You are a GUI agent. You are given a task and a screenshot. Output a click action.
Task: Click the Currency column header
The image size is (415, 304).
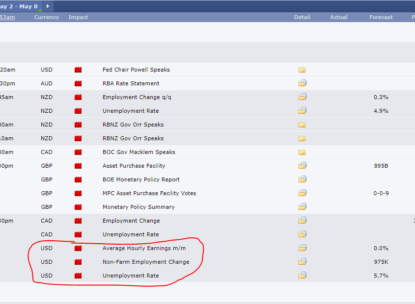47,17
